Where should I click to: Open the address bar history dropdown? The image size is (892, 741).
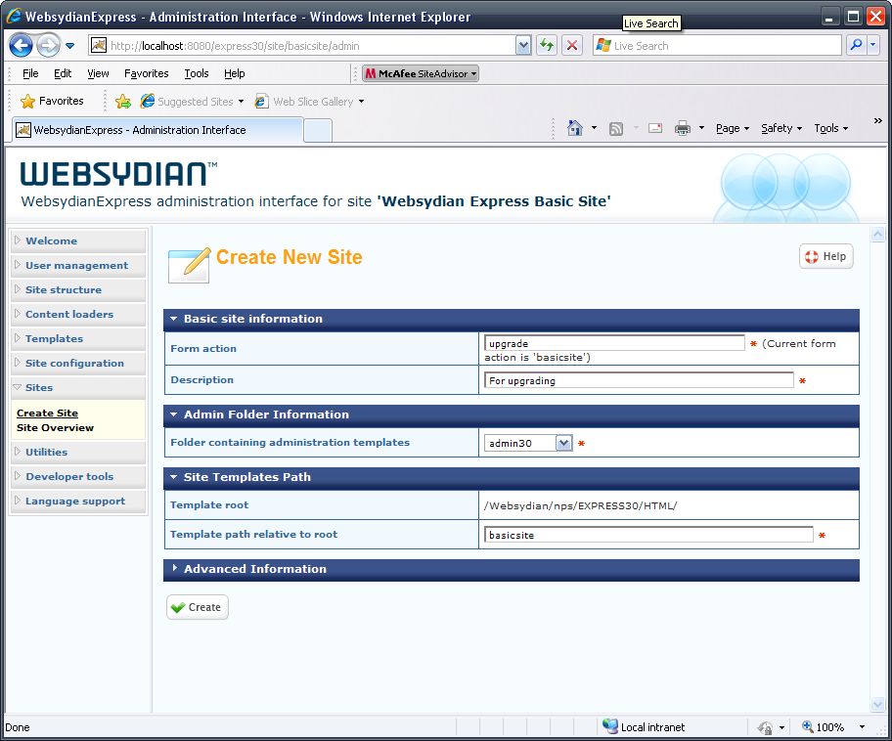click(523, 46)
